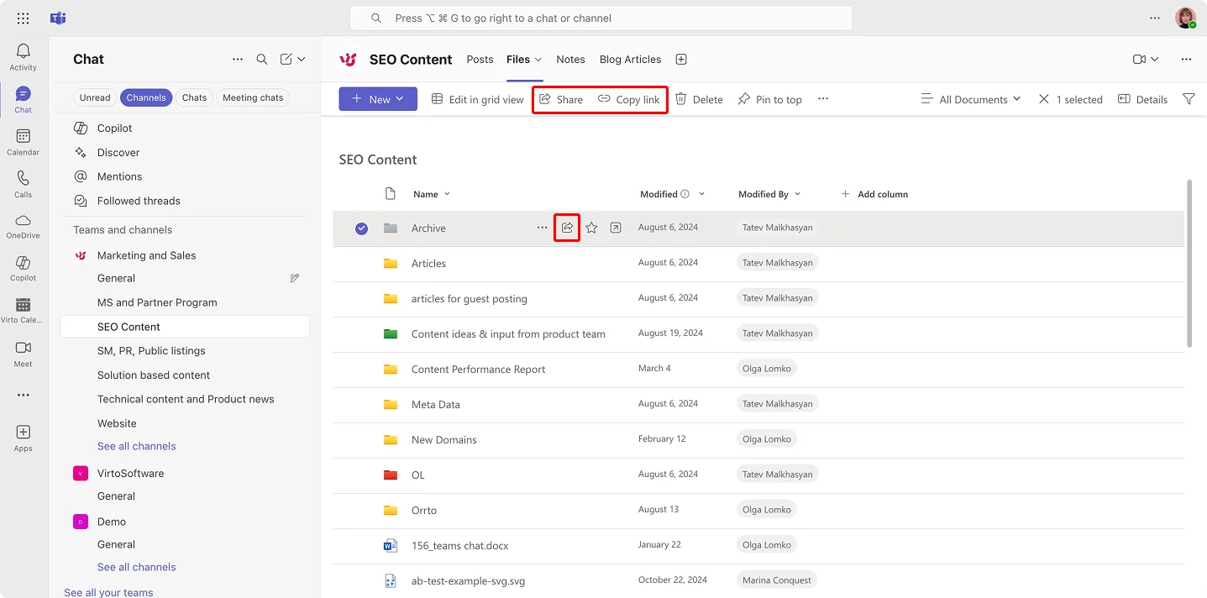Select the Calls icon in sidebar

tap(23, 184)
